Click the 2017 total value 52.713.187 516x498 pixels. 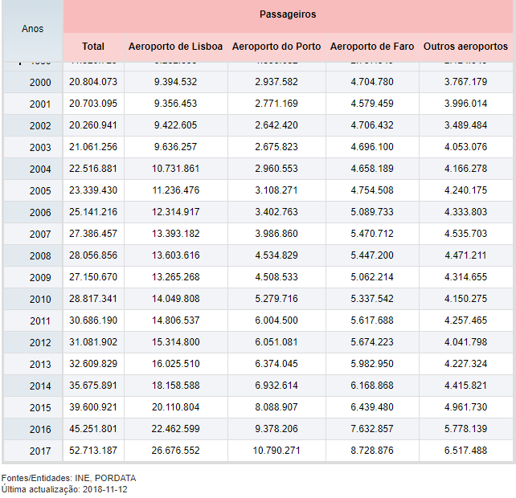click(93, 451)
